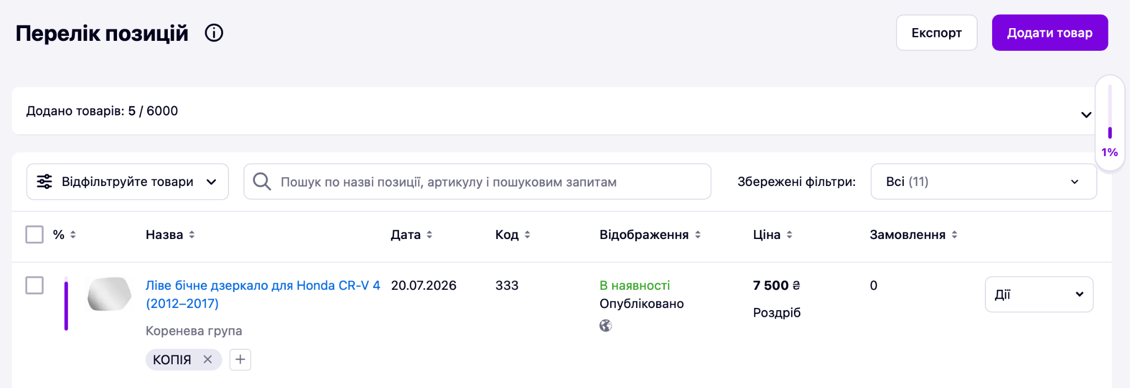Sort by the % column
The height and width of the screenshot is (388, 1130).
point(65,235)
